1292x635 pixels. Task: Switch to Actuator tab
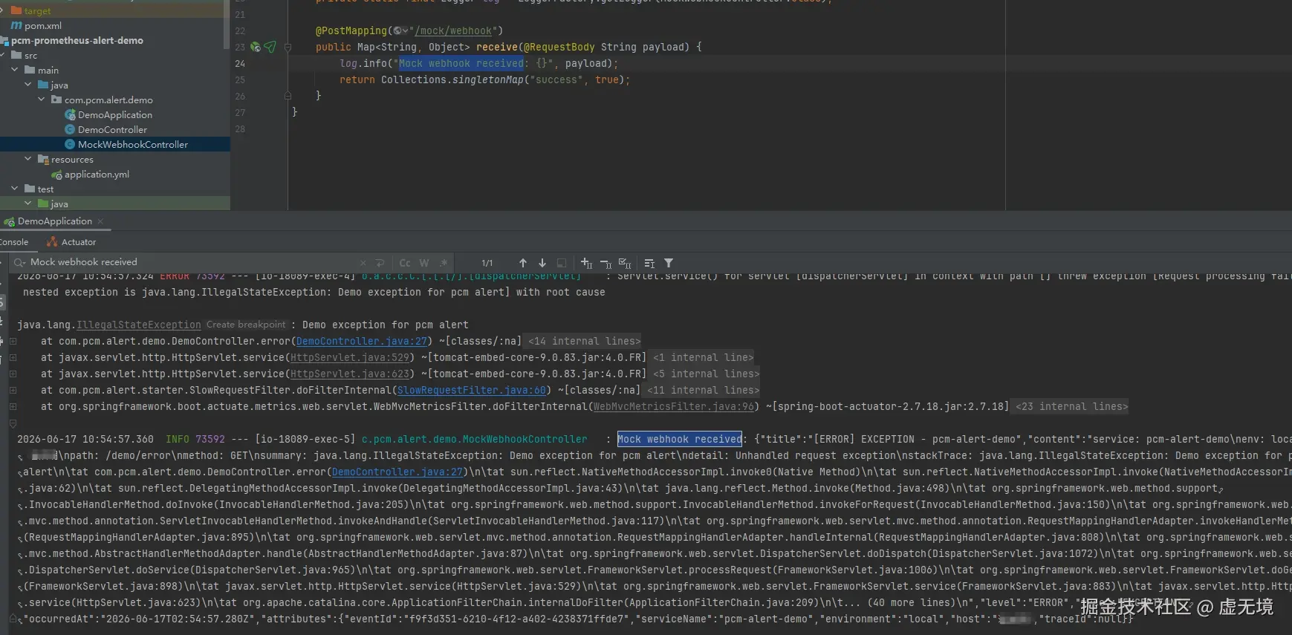tap(71, 242)
